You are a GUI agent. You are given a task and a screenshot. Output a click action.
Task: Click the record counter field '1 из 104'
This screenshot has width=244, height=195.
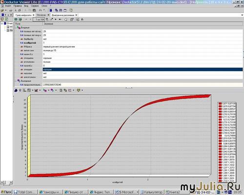click(39, 19)
